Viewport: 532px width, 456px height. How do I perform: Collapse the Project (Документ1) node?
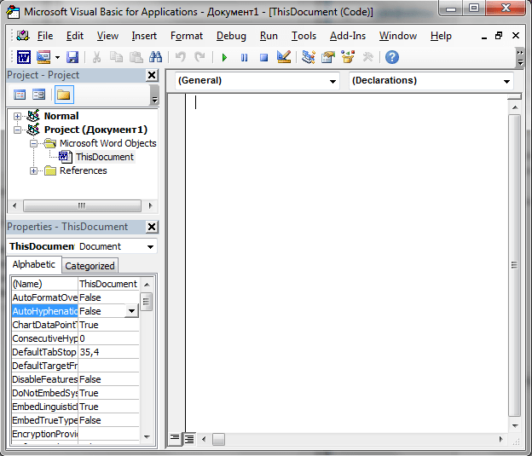pos(17,130)
